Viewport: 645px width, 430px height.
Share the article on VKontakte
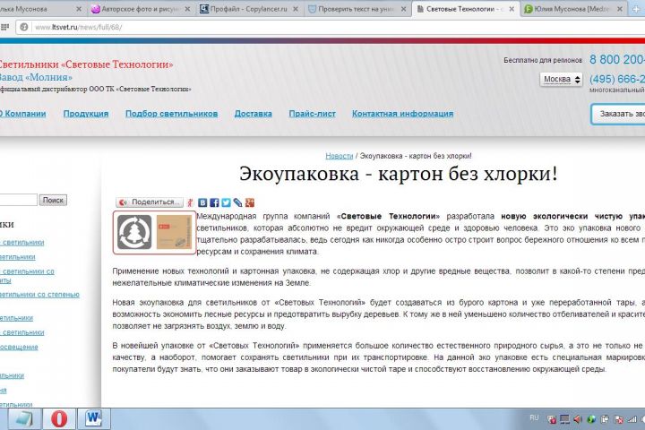coord(202,202)
